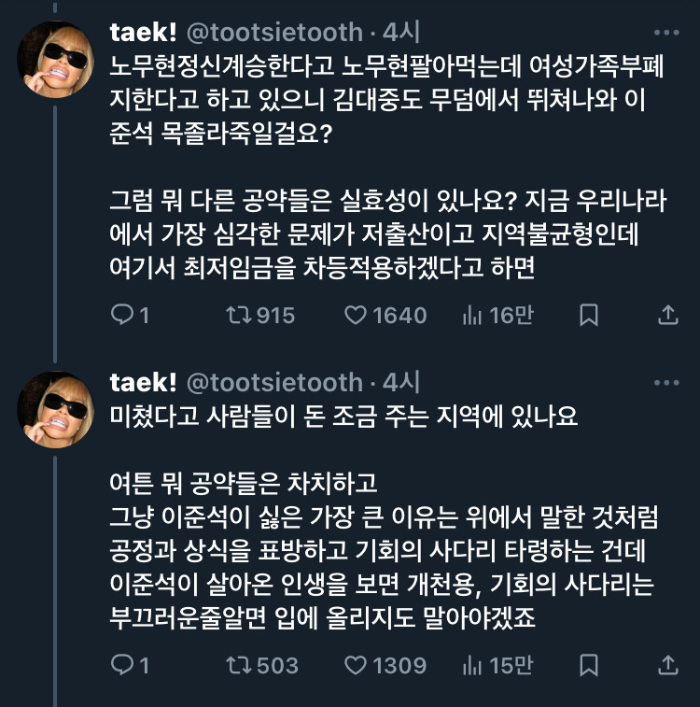Bookmark the first tweet

589,316
